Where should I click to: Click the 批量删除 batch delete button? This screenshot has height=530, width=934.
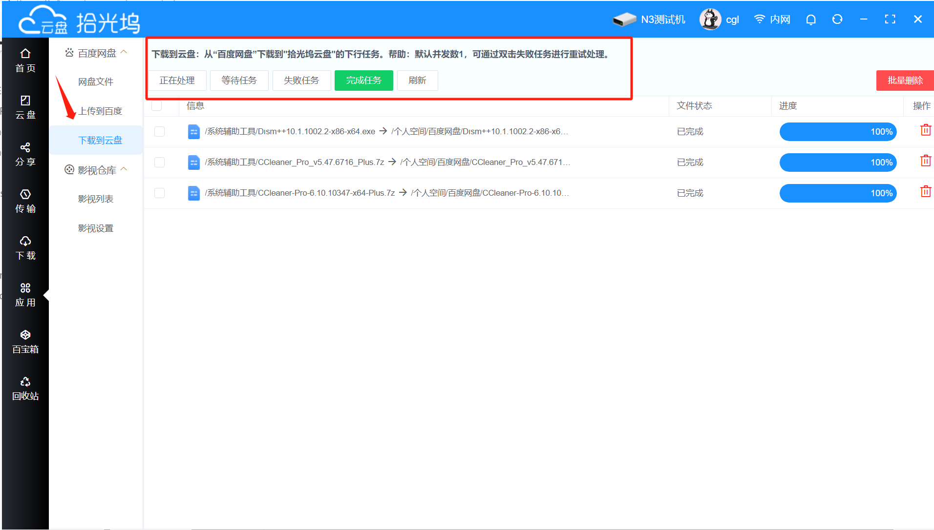coord(905,81)
